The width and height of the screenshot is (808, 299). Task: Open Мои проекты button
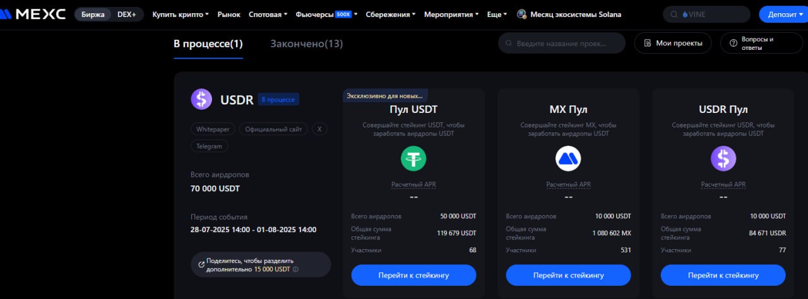tap(672, 43)
